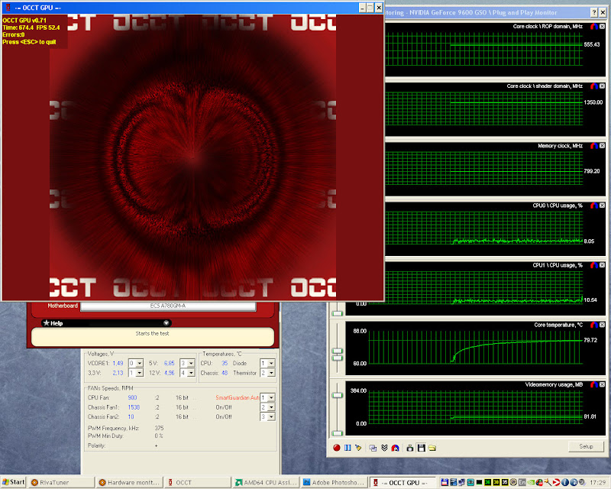611x489 pixels.
Task: Click the floppy disk save icon in monitoring toolbar
Action: coord(422,448)
